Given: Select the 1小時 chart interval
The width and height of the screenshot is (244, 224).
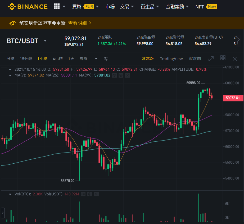Looking at the screenshot, I should [x=43, y=59].
